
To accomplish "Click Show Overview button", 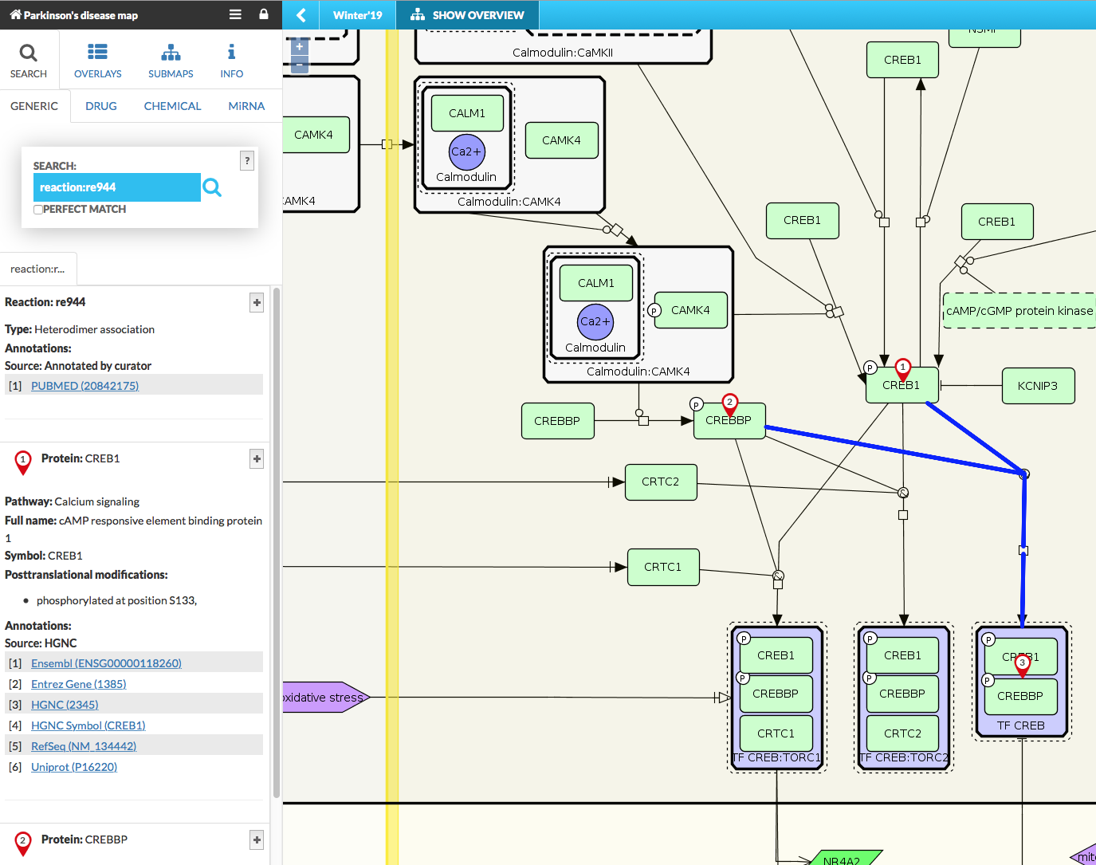I will (468, 15).
